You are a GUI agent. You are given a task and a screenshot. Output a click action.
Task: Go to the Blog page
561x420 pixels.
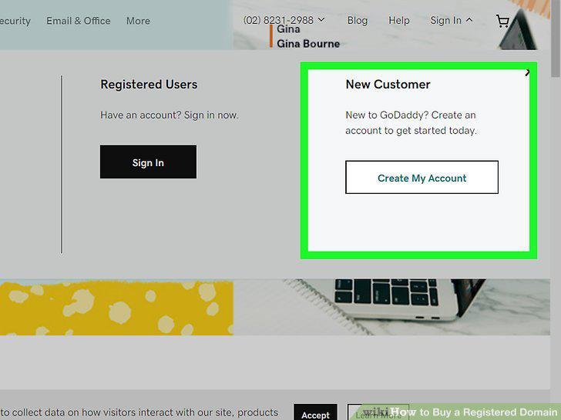[x=358, y=20]
